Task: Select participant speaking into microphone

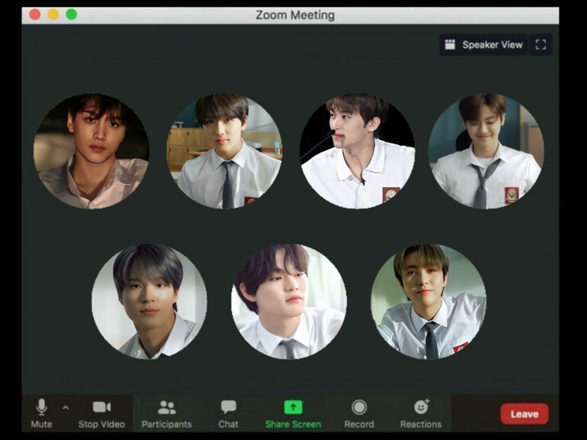Action: pos(357,152)
